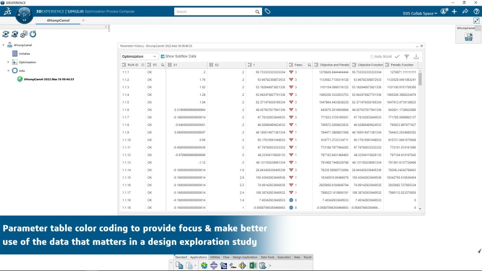
Task: Click the Initialize table icon in the tree
Action: pyautogui.click(x=15, y=54)
